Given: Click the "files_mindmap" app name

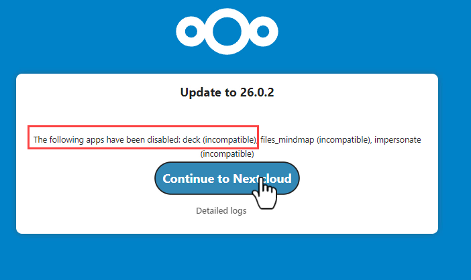Looking at the screenshot, I should [x=287, y=140].
